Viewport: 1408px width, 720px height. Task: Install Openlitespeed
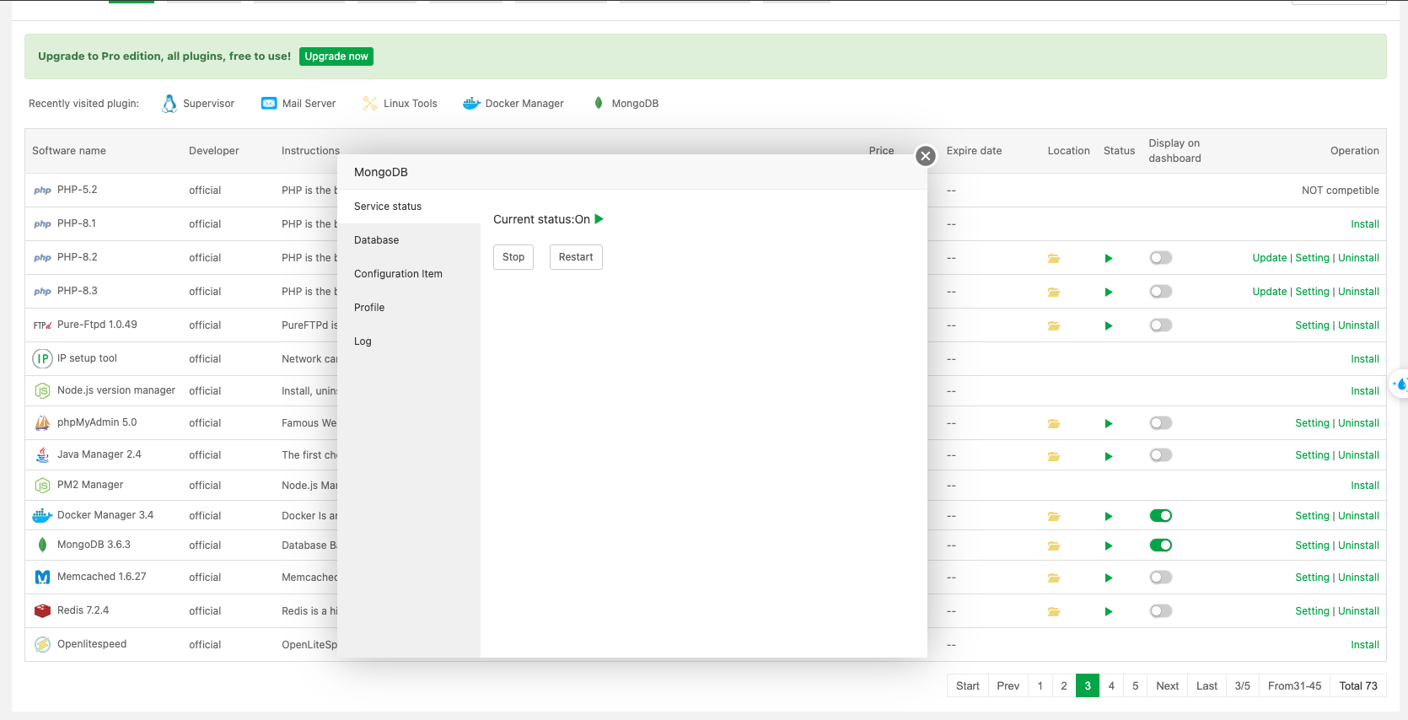pyautogui.click(x=1364, y=645)
